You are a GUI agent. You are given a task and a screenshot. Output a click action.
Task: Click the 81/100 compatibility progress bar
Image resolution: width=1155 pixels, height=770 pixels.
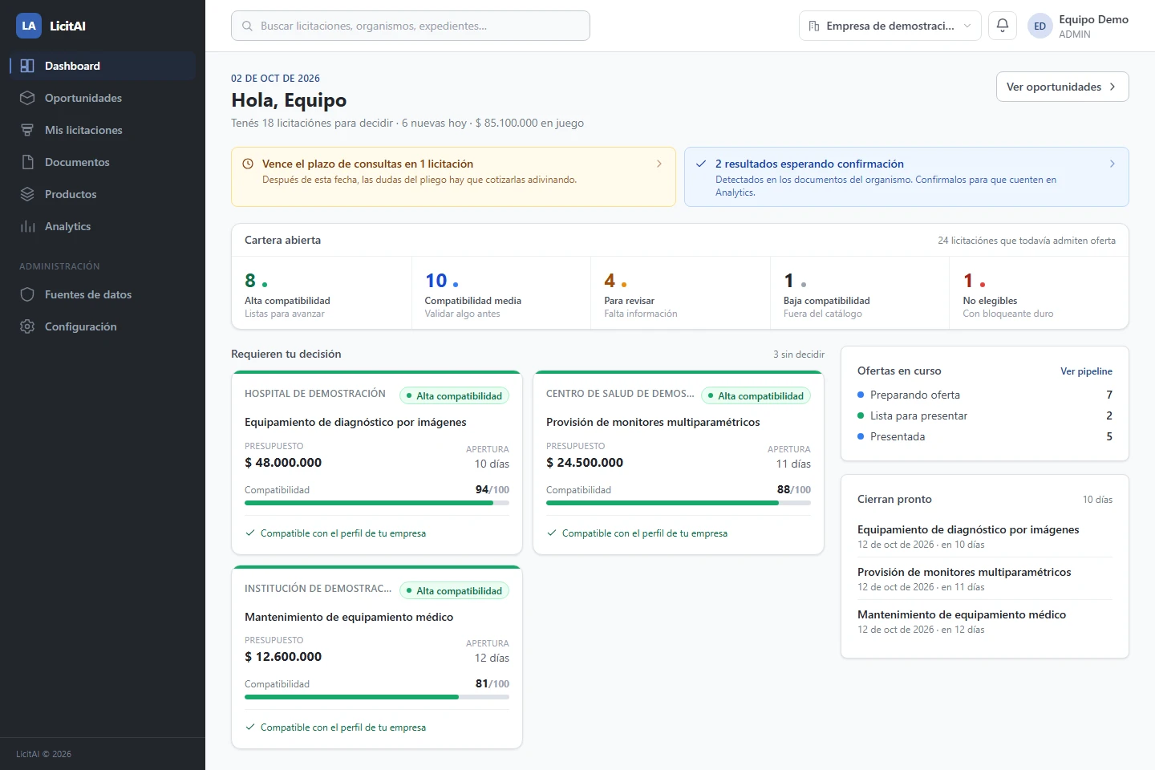(377, 697)
